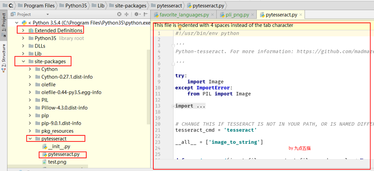Select the Extended Definitions library icon
Viewport: 374px width, 171px height.
[31, 30]
